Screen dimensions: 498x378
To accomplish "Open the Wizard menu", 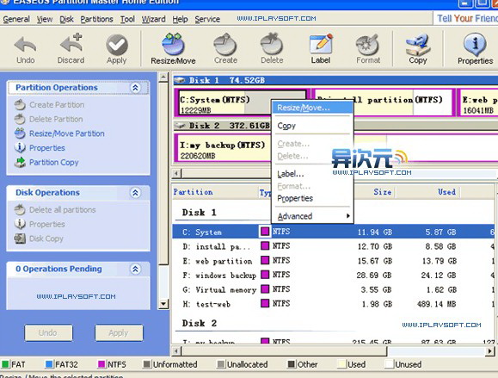I will [x=153, y=20].
